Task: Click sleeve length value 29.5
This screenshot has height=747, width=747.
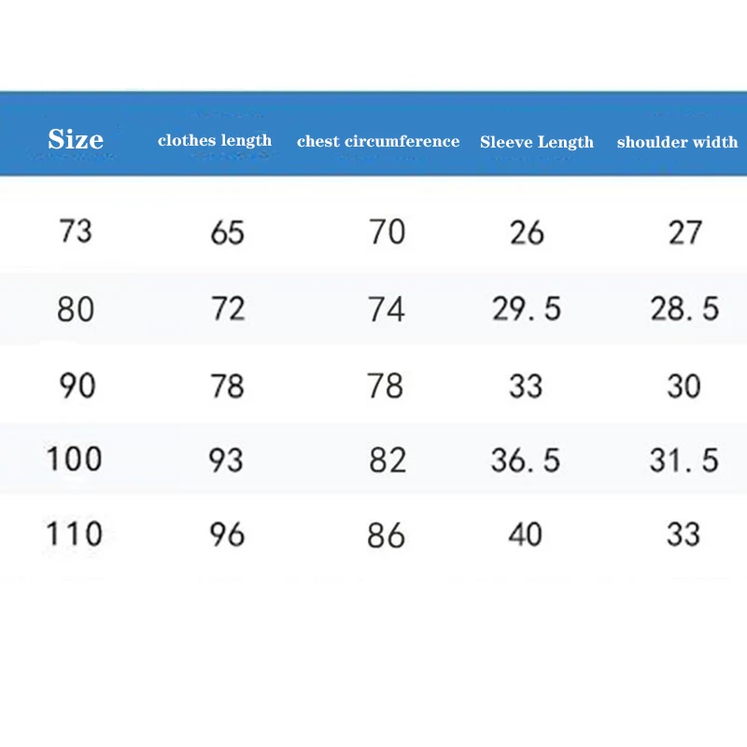Action: tap(527, 309)
